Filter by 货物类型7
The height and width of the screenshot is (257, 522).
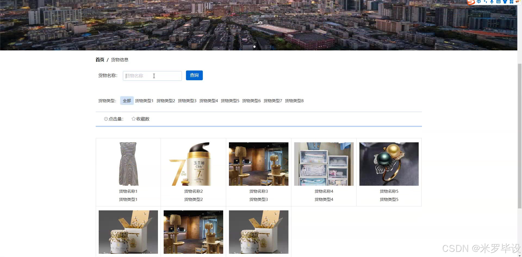(x=273, y=101)
